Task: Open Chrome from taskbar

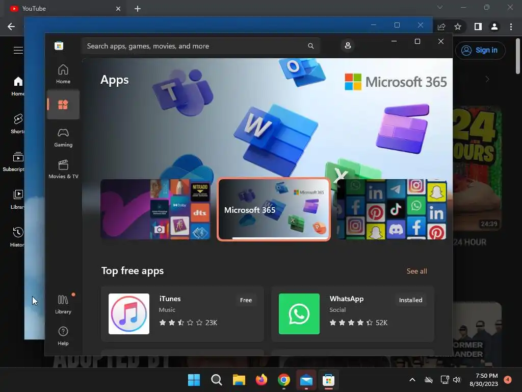Action: 283,380
